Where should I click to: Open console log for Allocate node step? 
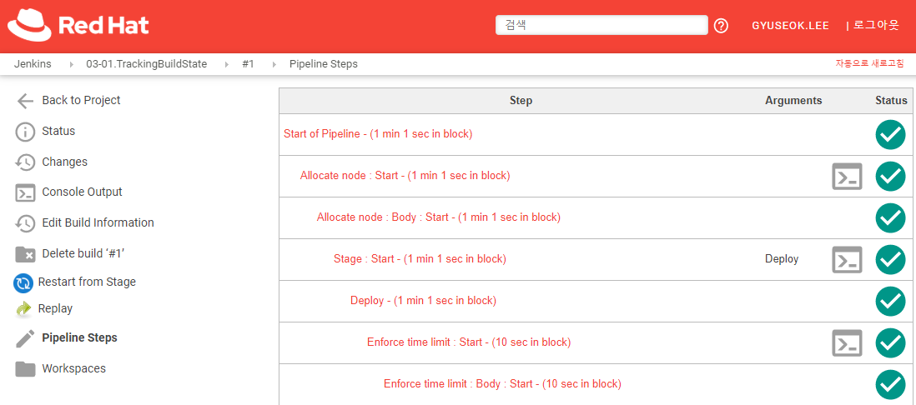tap(847, 177)
